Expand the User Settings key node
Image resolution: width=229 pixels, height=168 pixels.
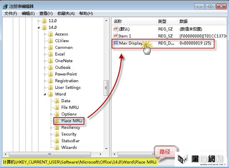(x=45, y=88)
